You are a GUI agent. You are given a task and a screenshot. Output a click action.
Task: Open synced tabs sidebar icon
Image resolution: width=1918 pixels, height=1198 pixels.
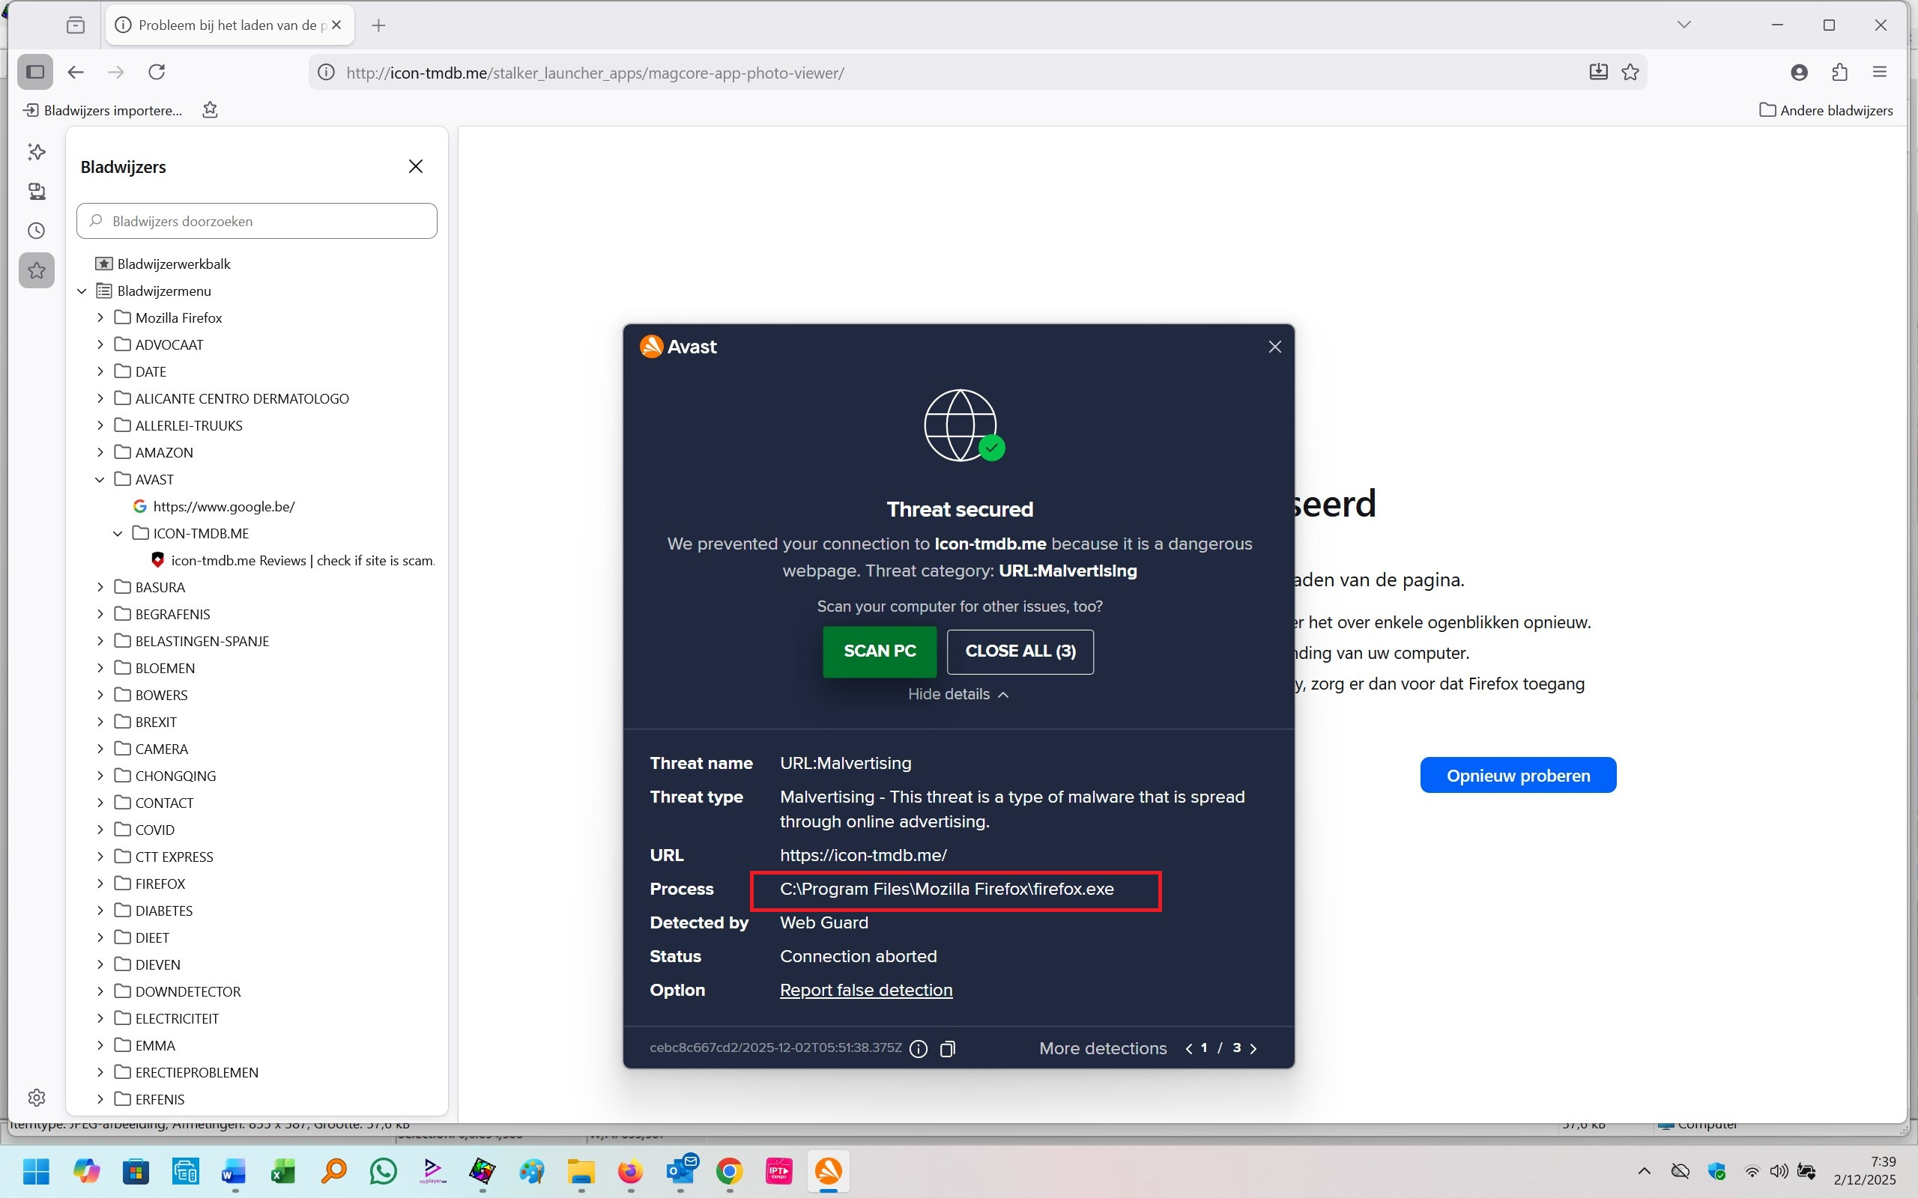(37, 191)
